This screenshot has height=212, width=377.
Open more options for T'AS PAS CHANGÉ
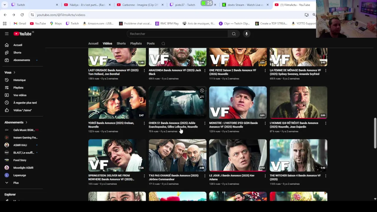205,176
